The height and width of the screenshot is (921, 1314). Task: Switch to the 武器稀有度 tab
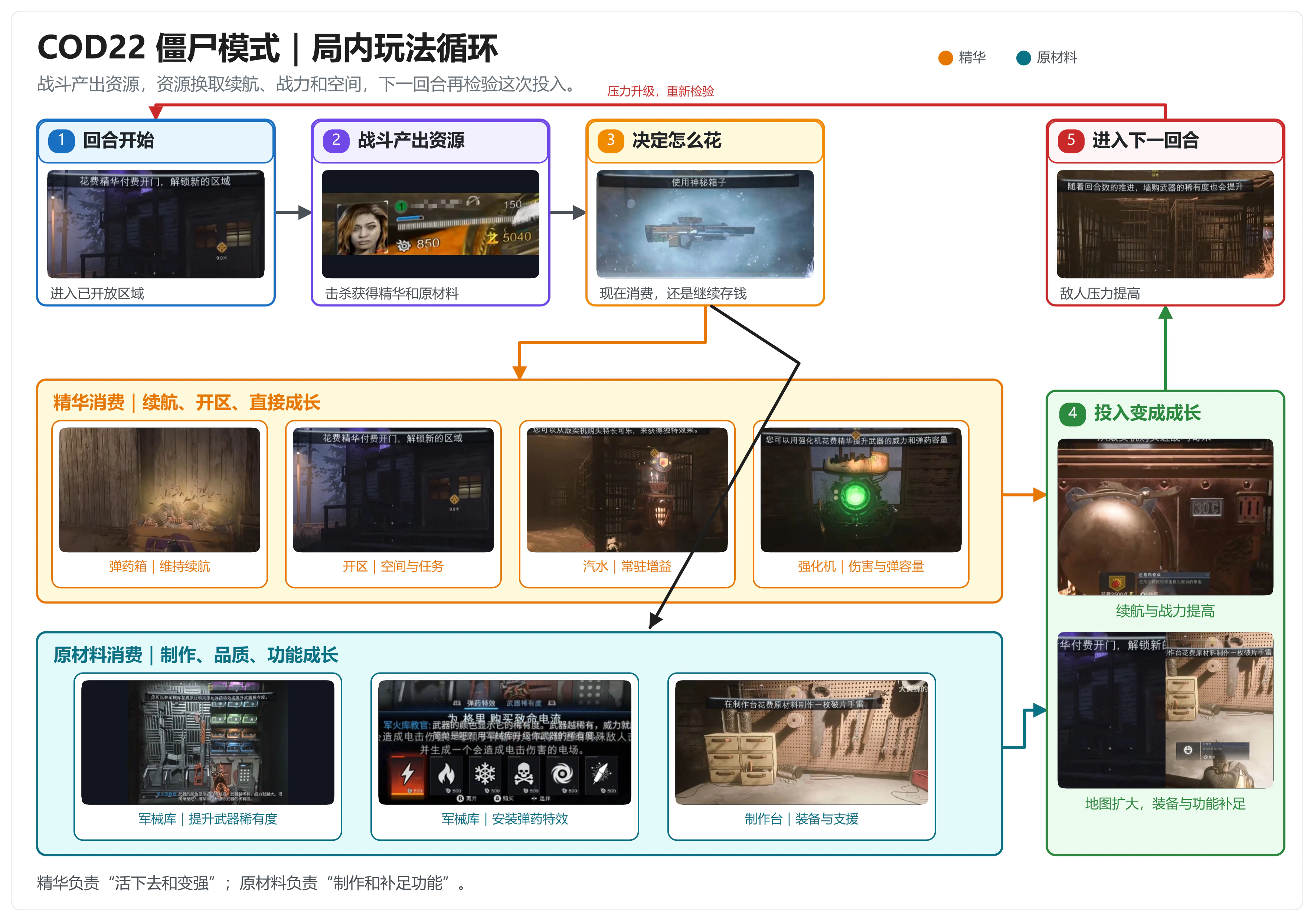[524, 703]
